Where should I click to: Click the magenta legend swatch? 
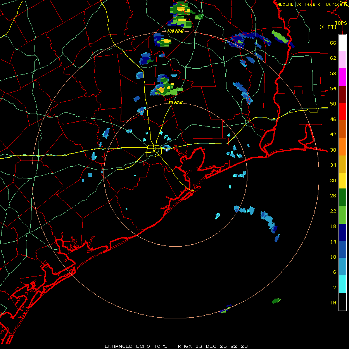click(x=342, y=77)
